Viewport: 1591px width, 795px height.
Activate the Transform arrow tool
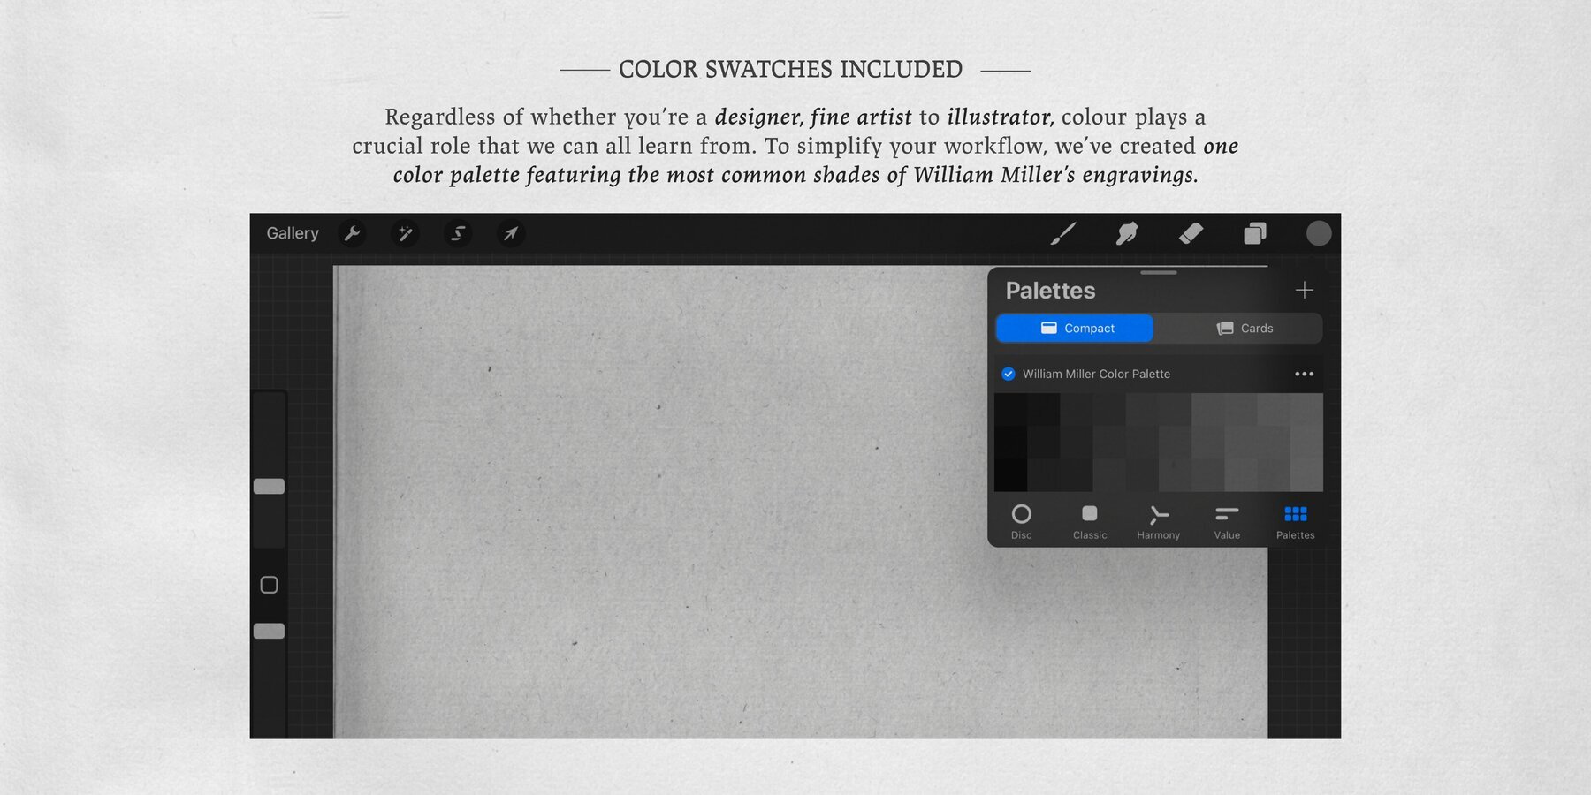[x=511, y=233]
